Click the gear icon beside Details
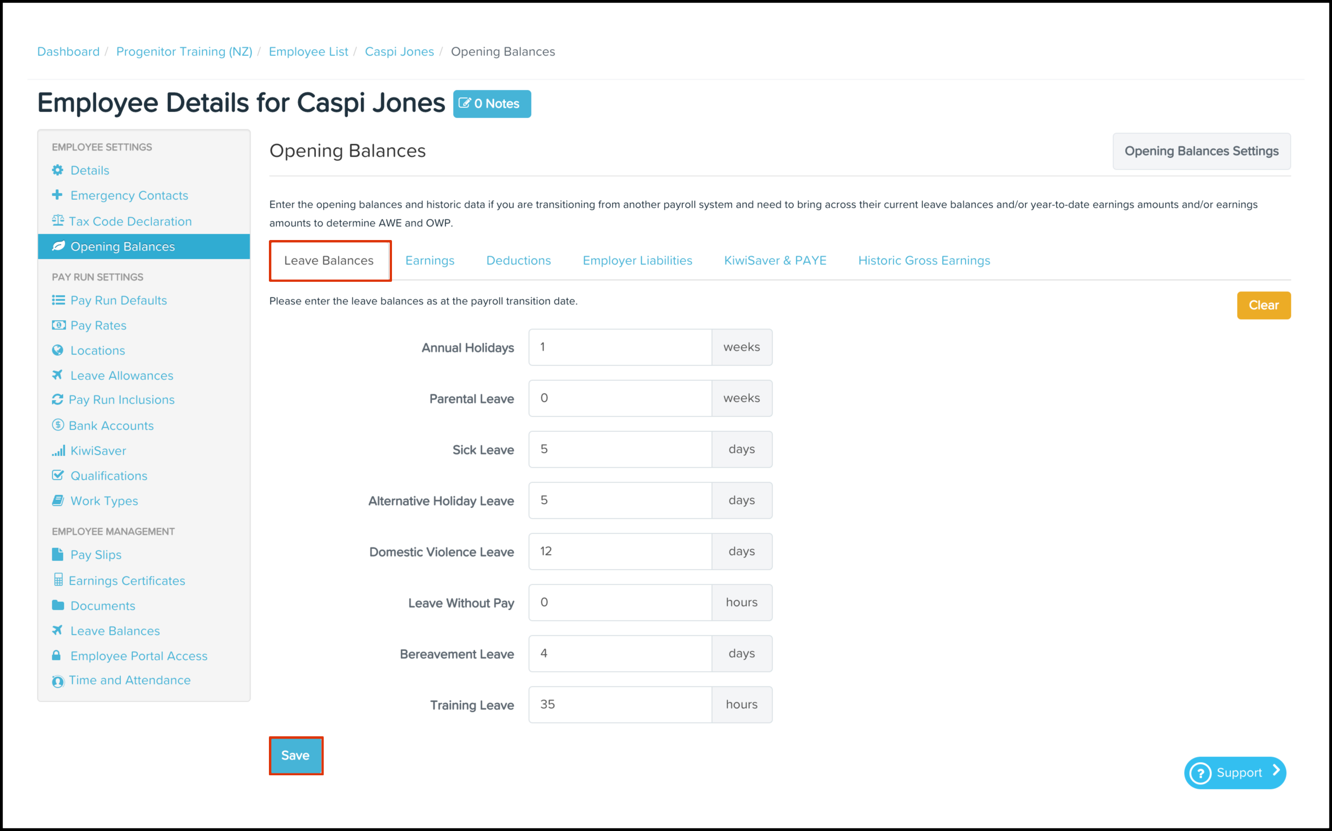 (58, 170)
